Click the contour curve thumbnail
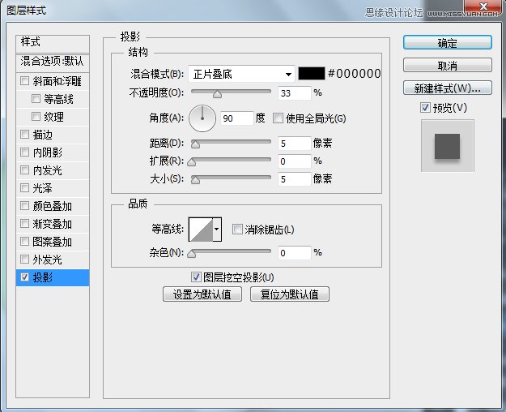The image size is (506, 412). [201, 230]
